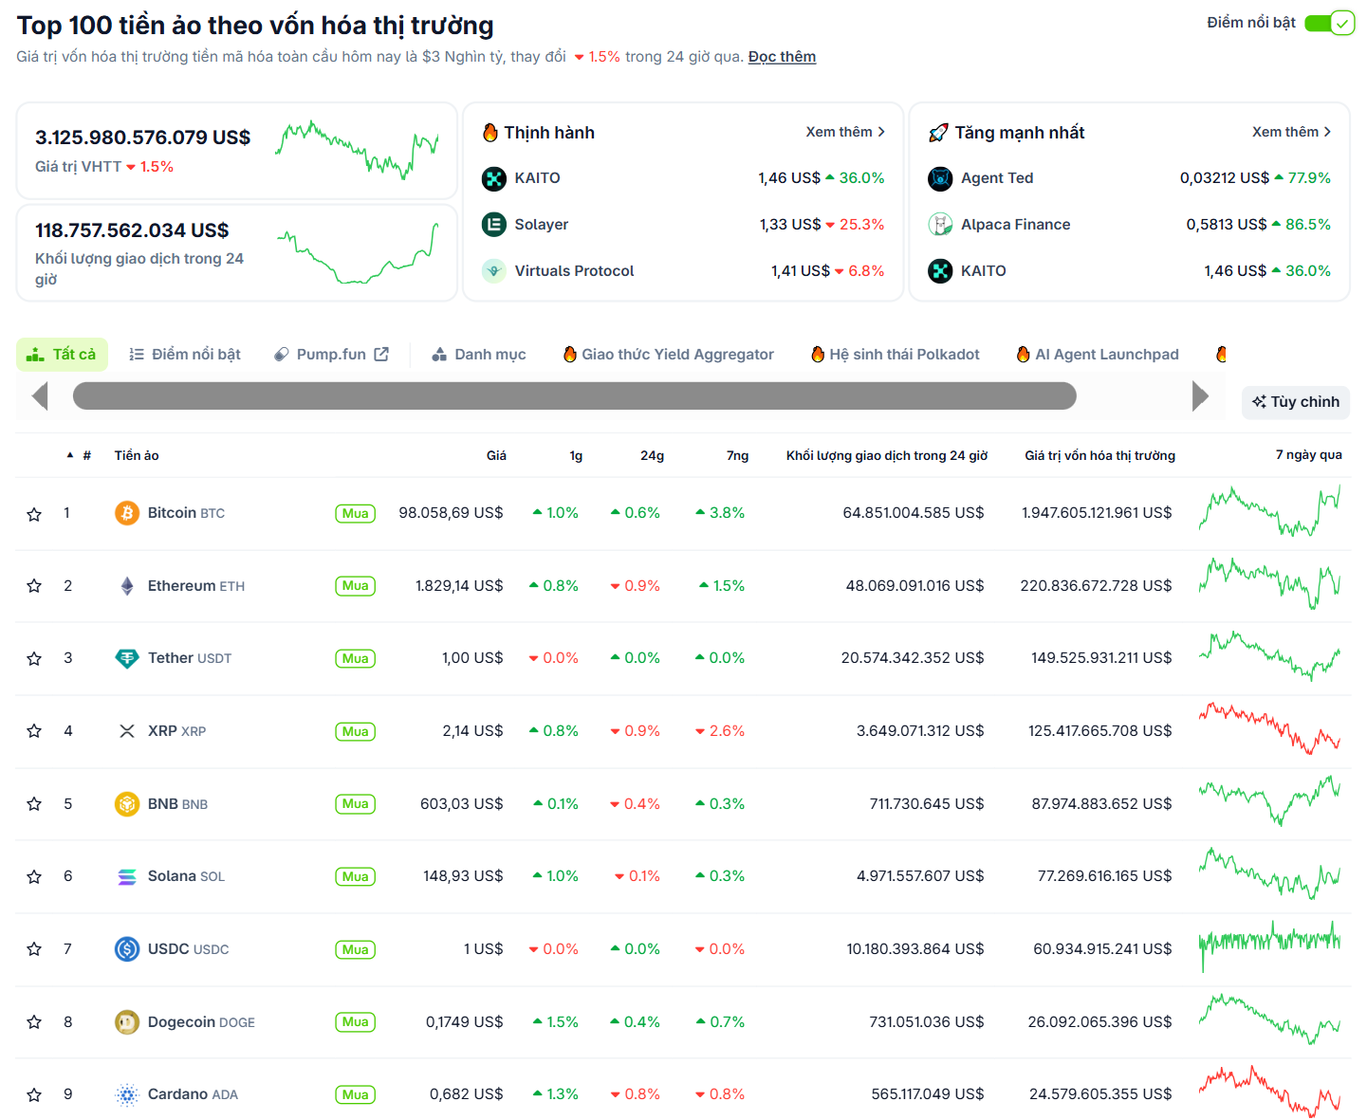Viewport: 1367px width, 1120px height.
Task: Toggle the Điểm nổi bật switch off
Action: pos(1329,23)
